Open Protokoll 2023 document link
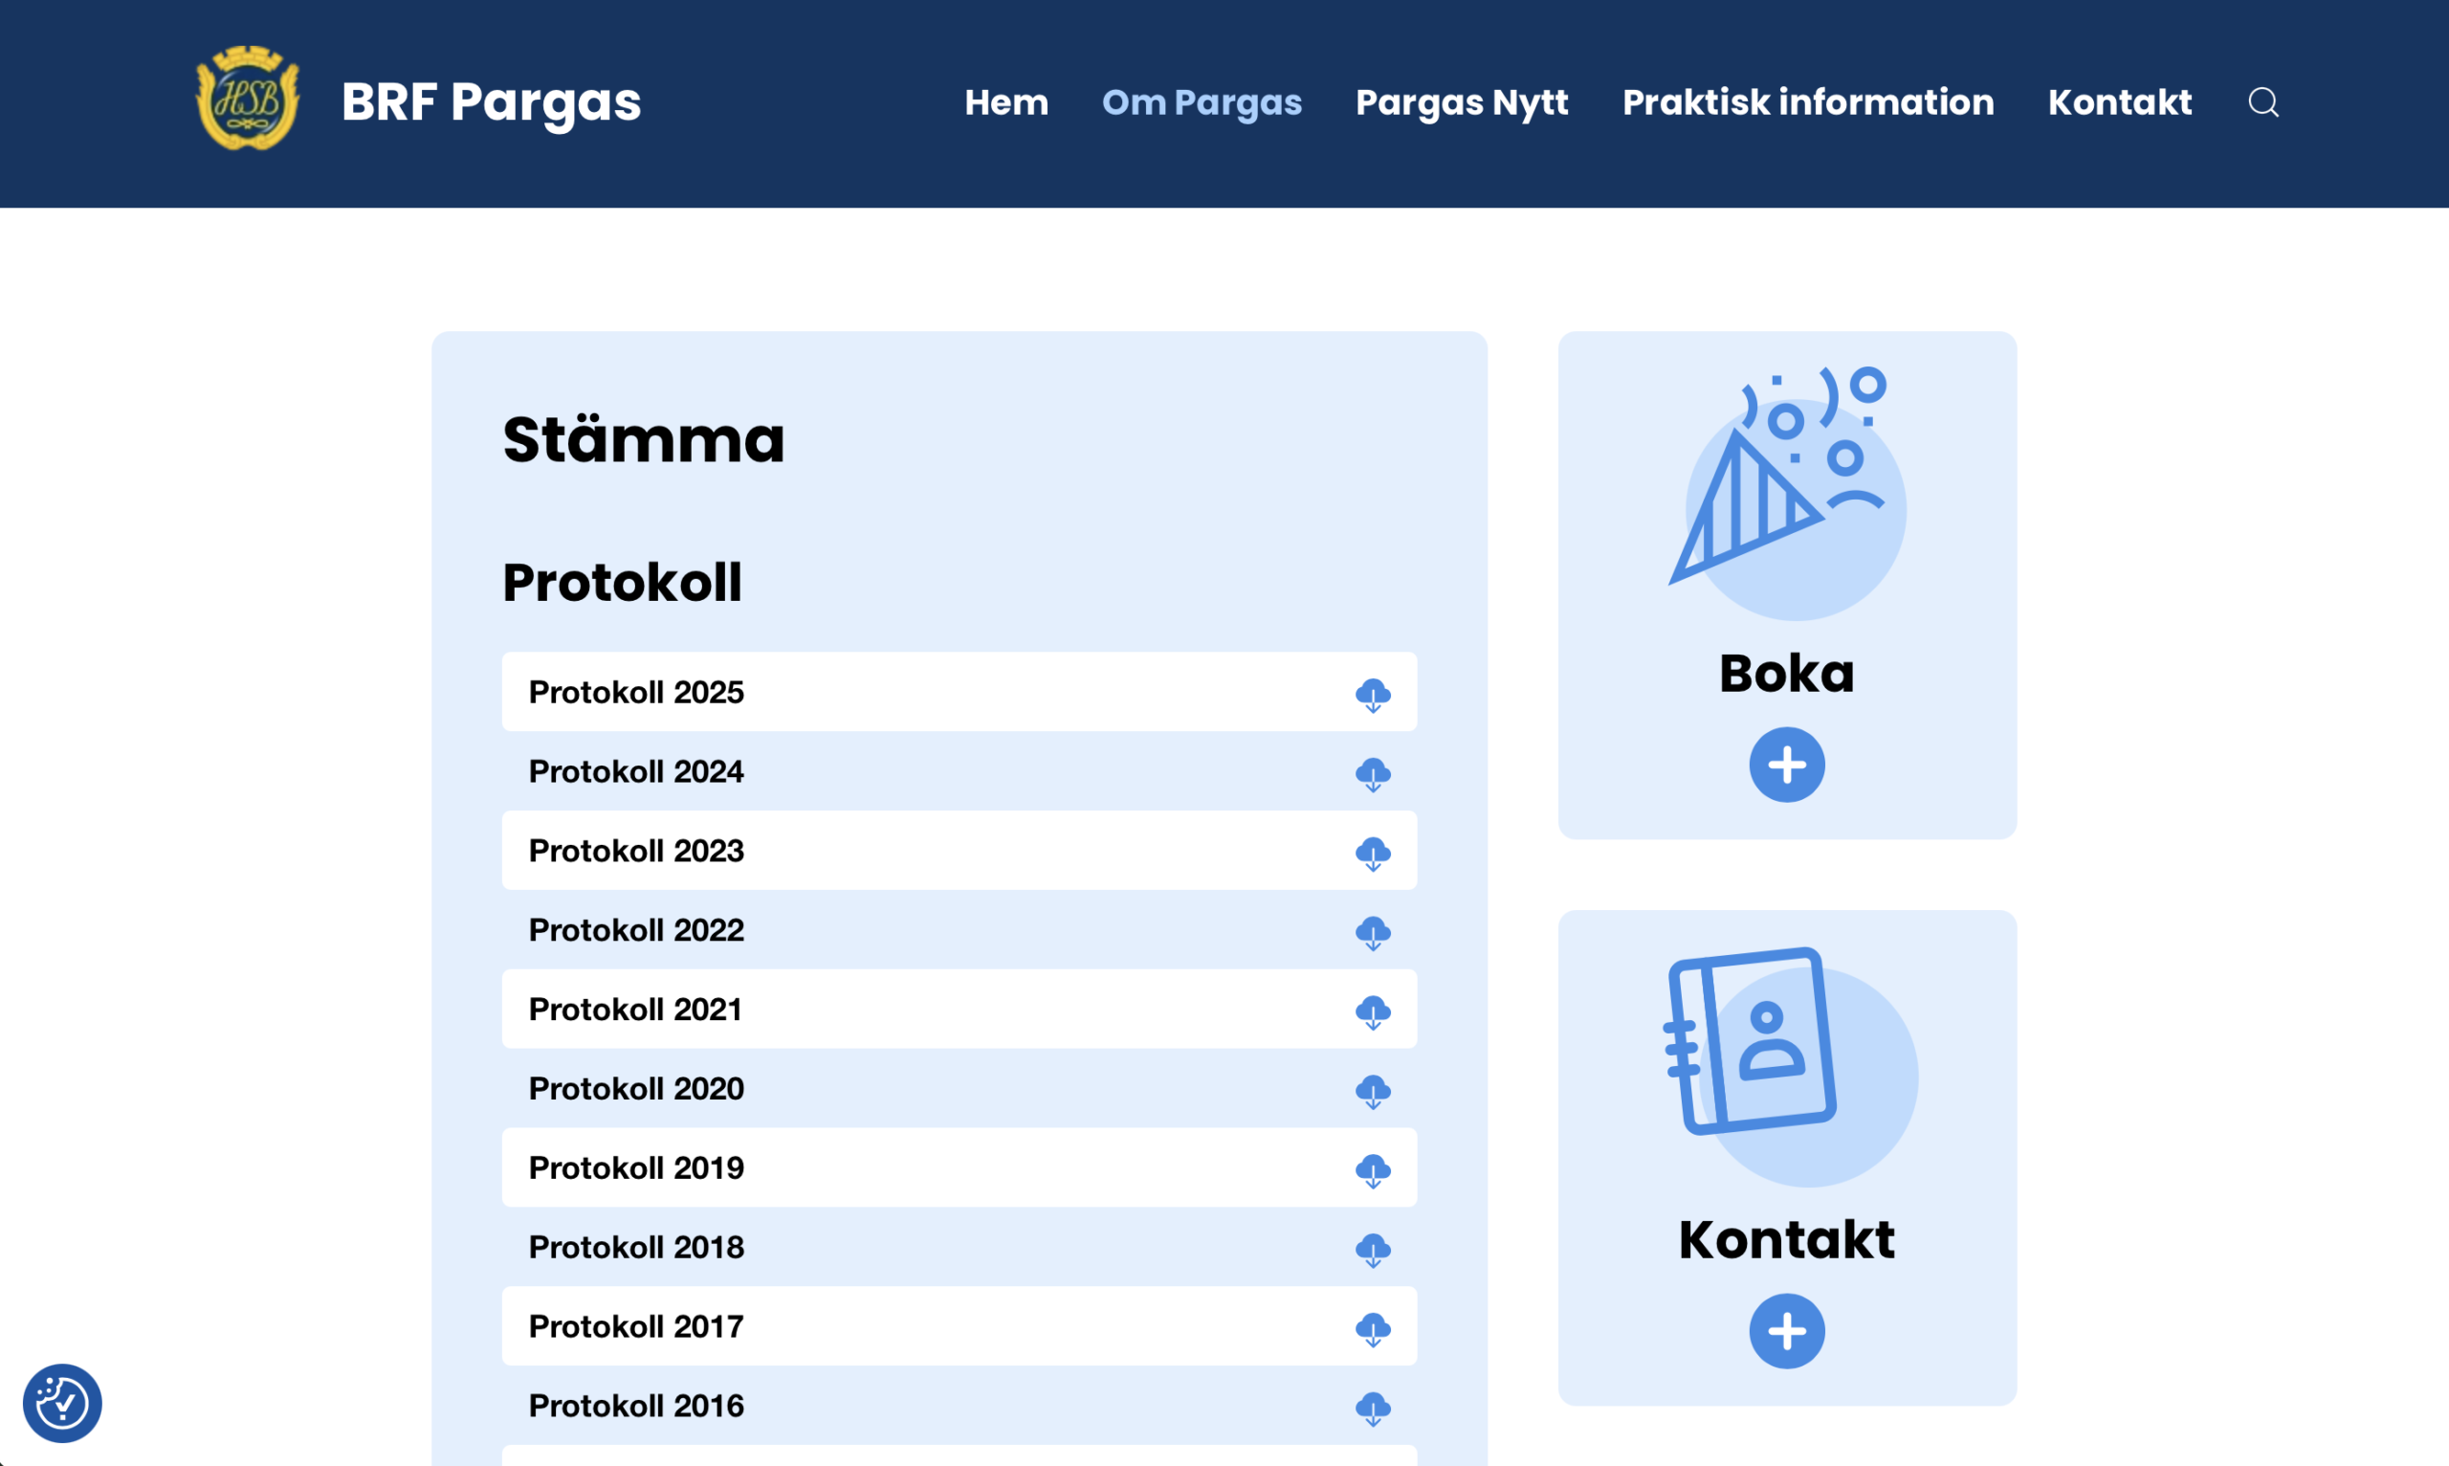Image resolution: width=2449 pixels, height=1466 pixels. [636, 851]
